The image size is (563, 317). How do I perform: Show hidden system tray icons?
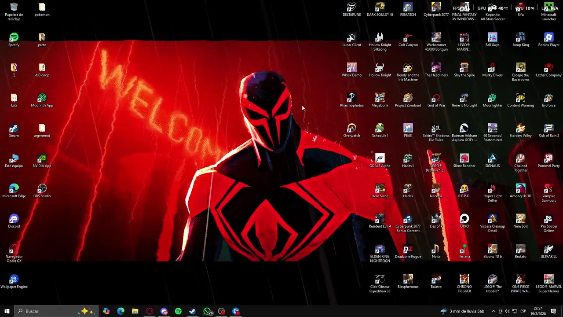click(x=493, y=311)
